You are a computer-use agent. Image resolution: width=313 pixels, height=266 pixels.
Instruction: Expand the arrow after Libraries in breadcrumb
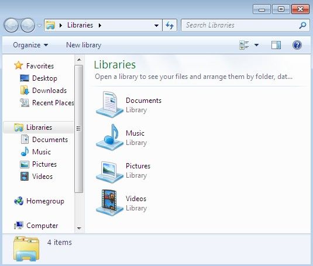click(x=100, y=25)
